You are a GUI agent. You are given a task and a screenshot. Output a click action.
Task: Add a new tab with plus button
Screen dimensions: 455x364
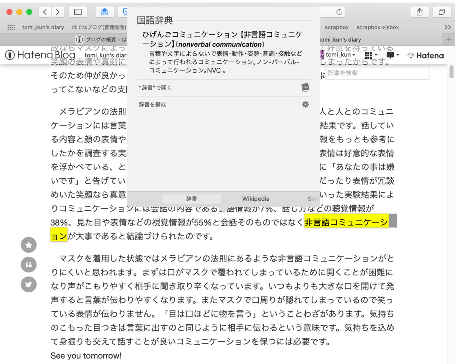[449, 39]
